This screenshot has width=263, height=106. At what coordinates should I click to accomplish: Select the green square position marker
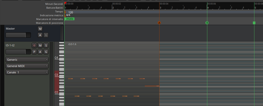tap(254, 23)
